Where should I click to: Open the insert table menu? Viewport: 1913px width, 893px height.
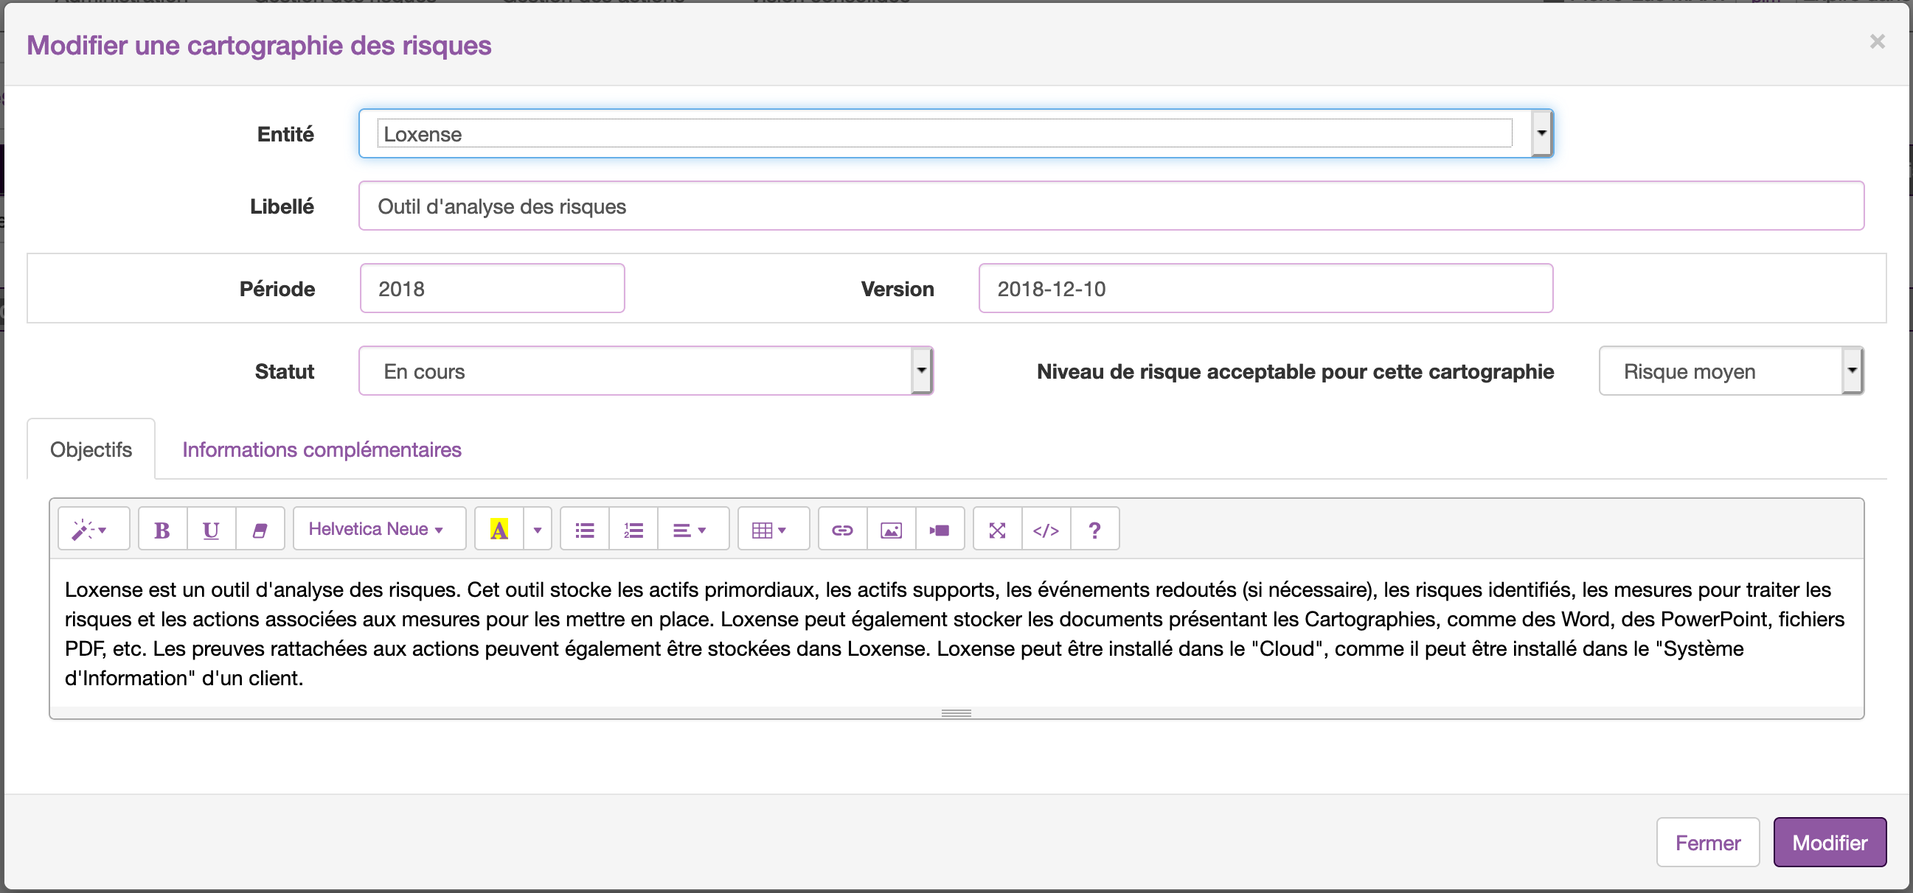pyautogui.click(x=774, y=530)
